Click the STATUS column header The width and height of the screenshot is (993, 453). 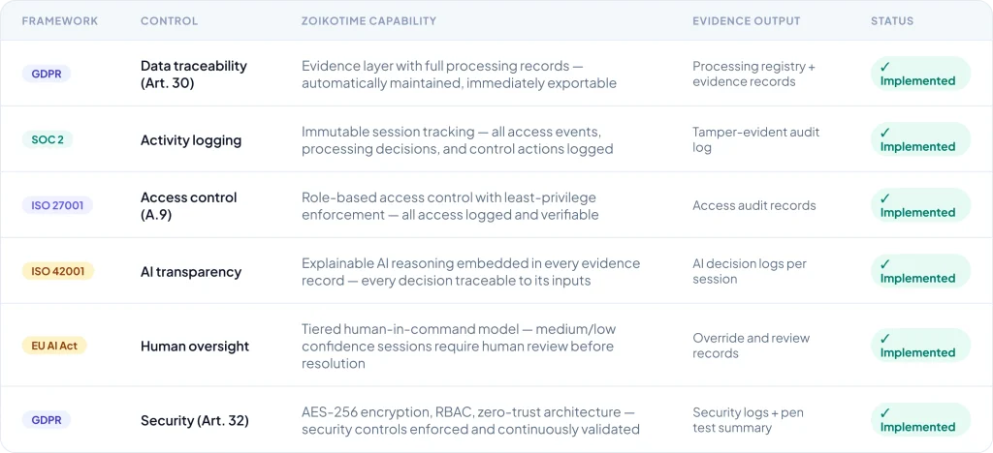pyautogui.click(x=892, y=21)
